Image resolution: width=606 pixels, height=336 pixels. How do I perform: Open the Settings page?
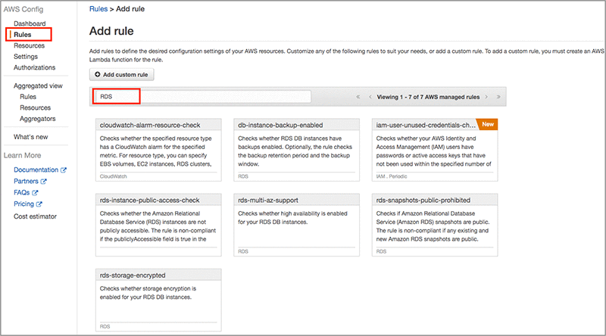click(x=26, y=57)
